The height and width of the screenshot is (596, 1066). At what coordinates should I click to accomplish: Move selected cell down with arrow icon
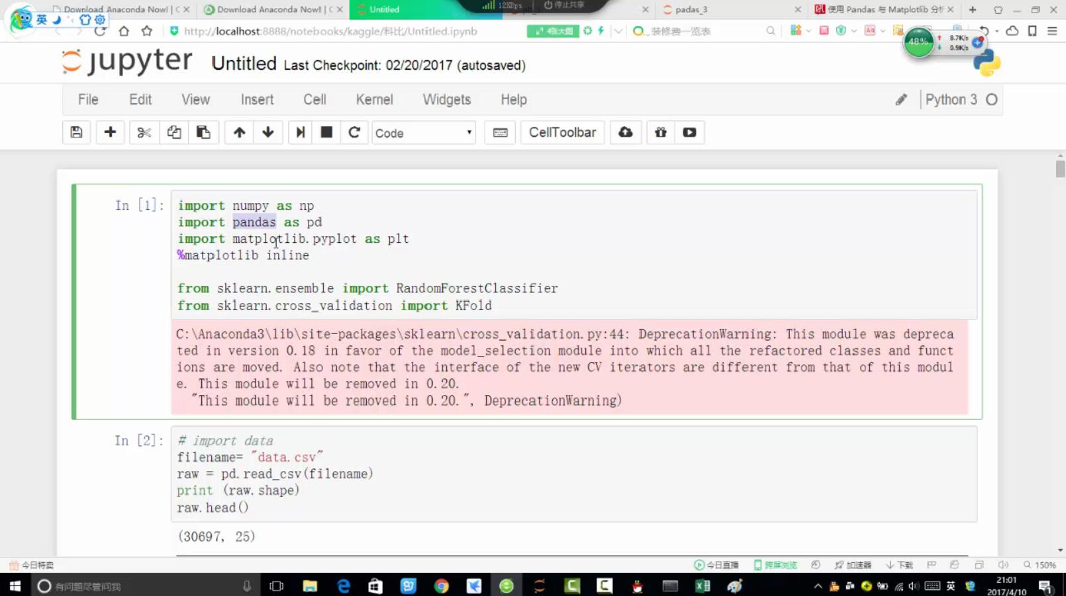click(268, 133)
